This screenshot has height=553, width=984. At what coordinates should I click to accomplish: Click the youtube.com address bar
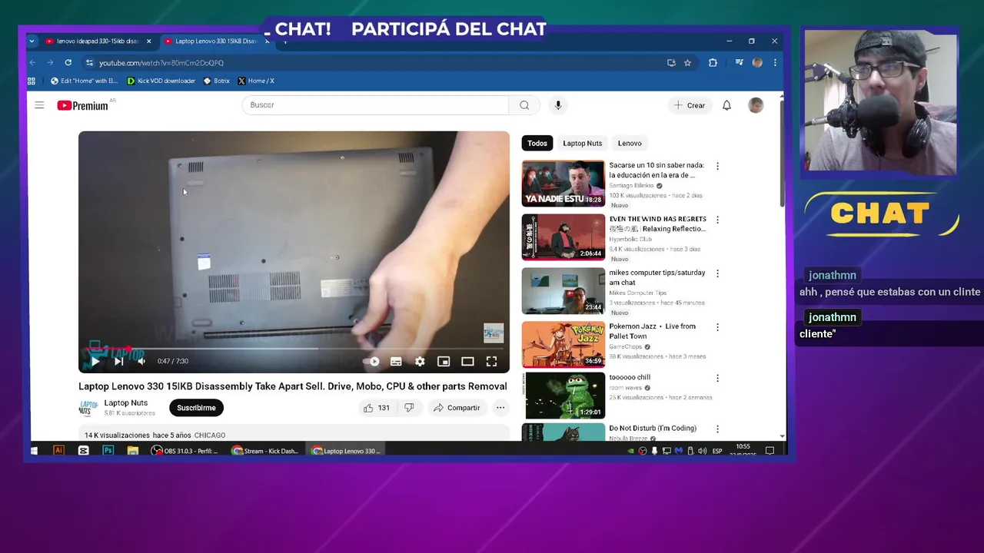point(373,63)
